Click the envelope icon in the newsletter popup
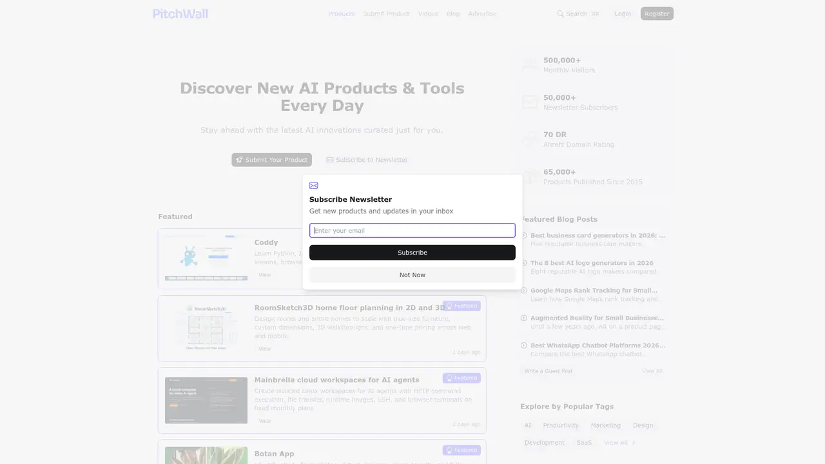The height and width of the screenshot is (464, 825). coord(314,186)
